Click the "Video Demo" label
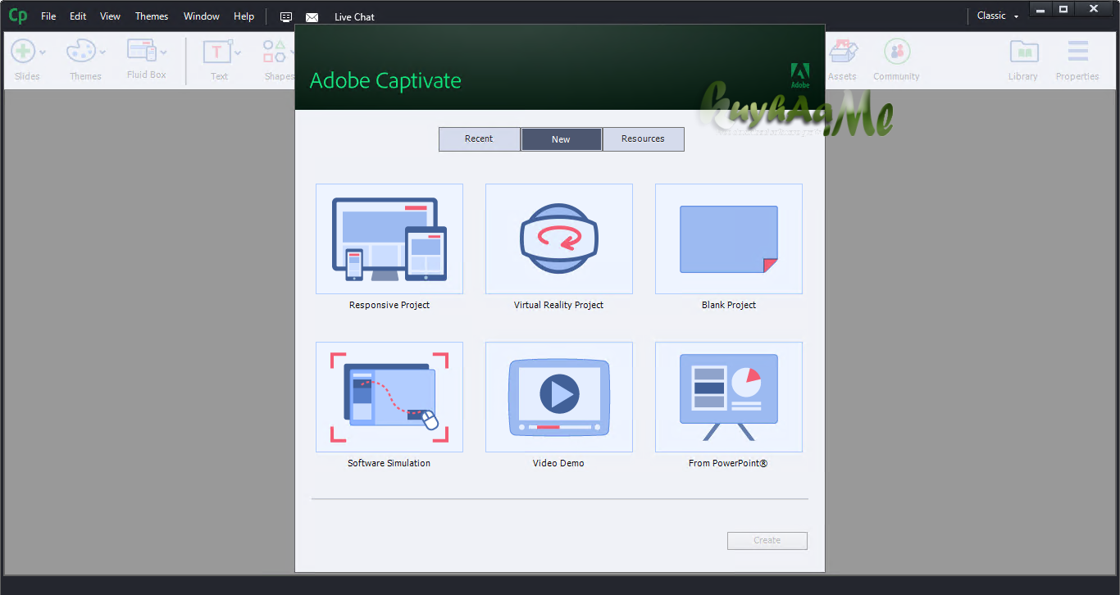 point(559,463)
